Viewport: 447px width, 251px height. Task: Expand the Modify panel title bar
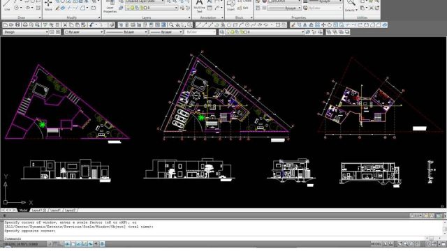point(71,17)
